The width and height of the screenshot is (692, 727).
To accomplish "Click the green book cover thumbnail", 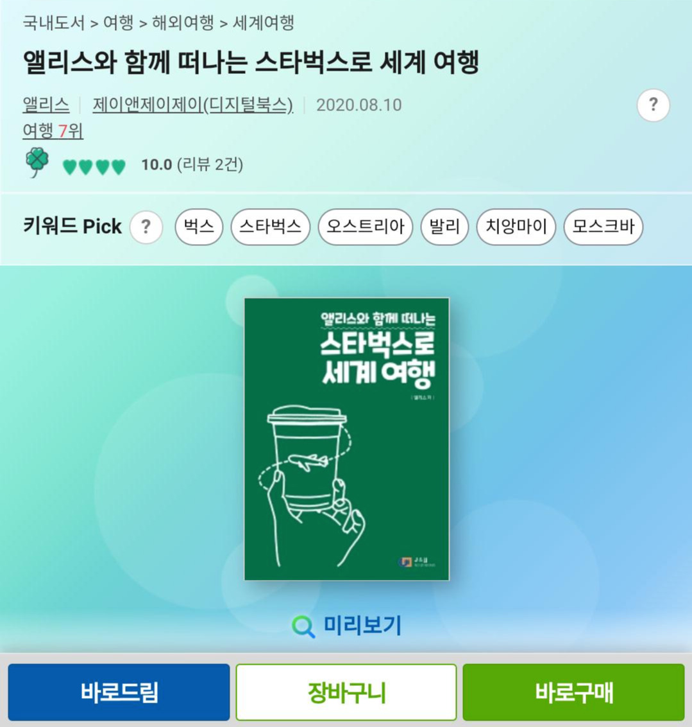I will [x=347, y=439].
